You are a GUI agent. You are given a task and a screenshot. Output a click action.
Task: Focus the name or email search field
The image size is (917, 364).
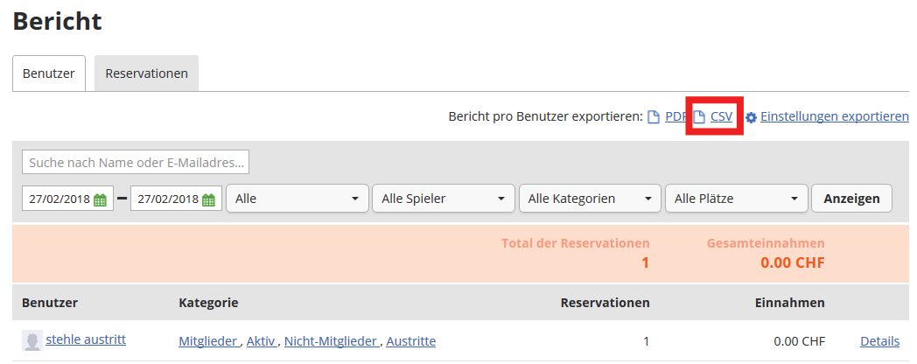click(x=136, y=162)
